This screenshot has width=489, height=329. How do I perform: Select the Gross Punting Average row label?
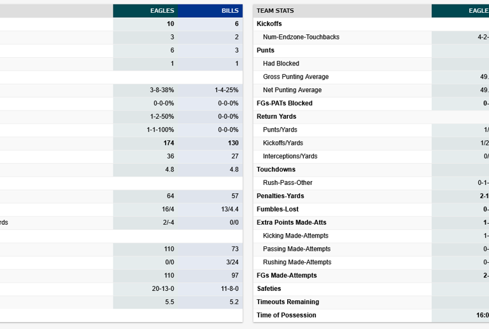pos(295,77)
